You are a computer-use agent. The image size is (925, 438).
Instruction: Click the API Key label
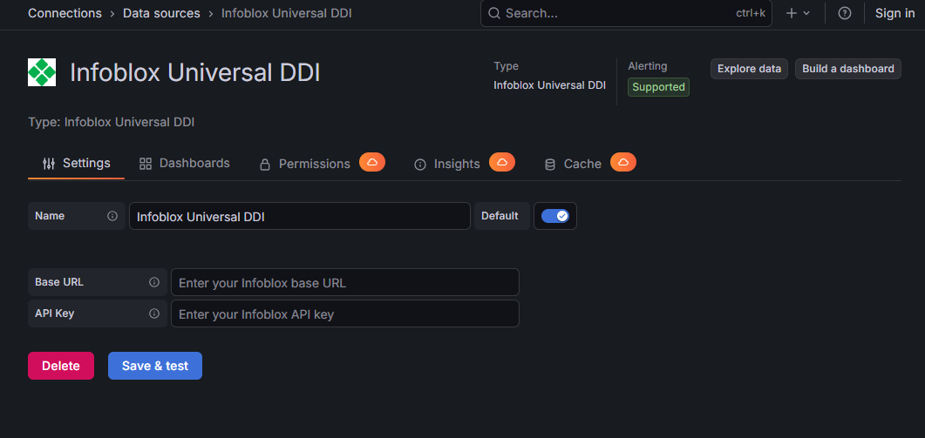point(54,313)
